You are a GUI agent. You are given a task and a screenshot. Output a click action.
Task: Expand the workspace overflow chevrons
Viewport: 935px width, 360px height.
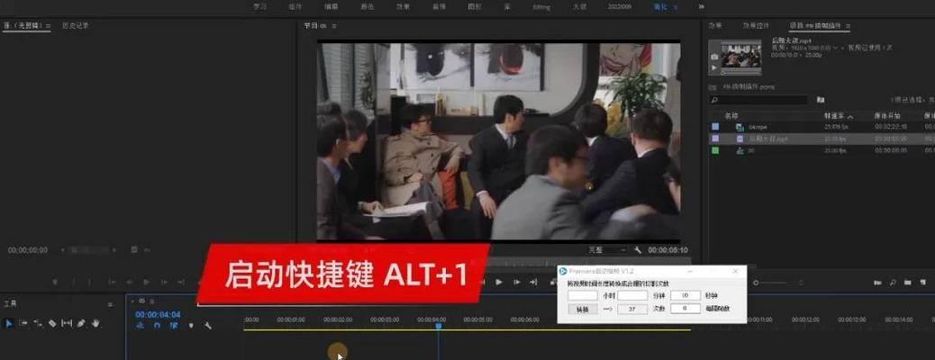click(x=701, y=6)
